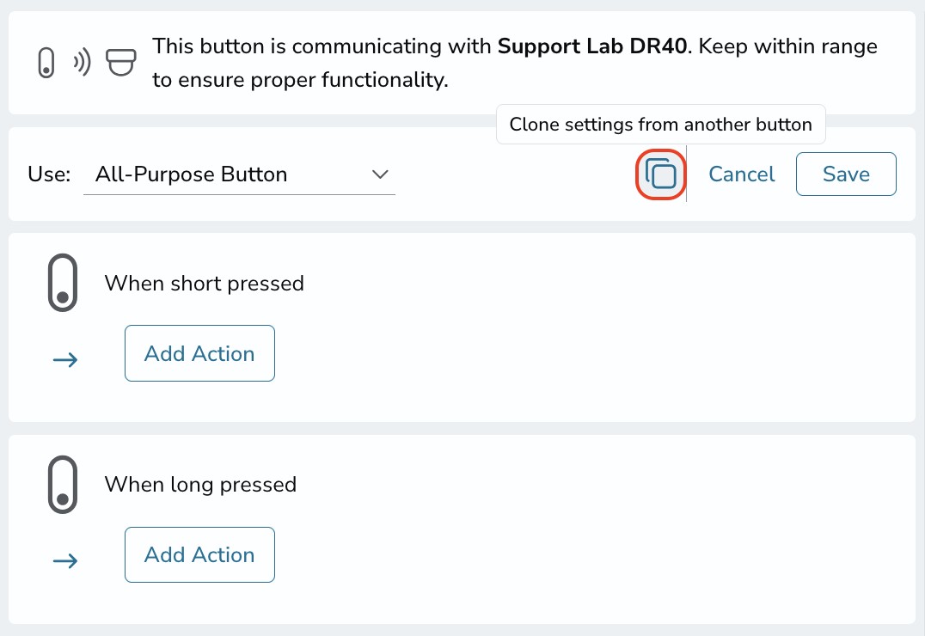The image size is (925, 636).
Task: Open the All-Purpose Button dropdown
Action: (240, 174)
